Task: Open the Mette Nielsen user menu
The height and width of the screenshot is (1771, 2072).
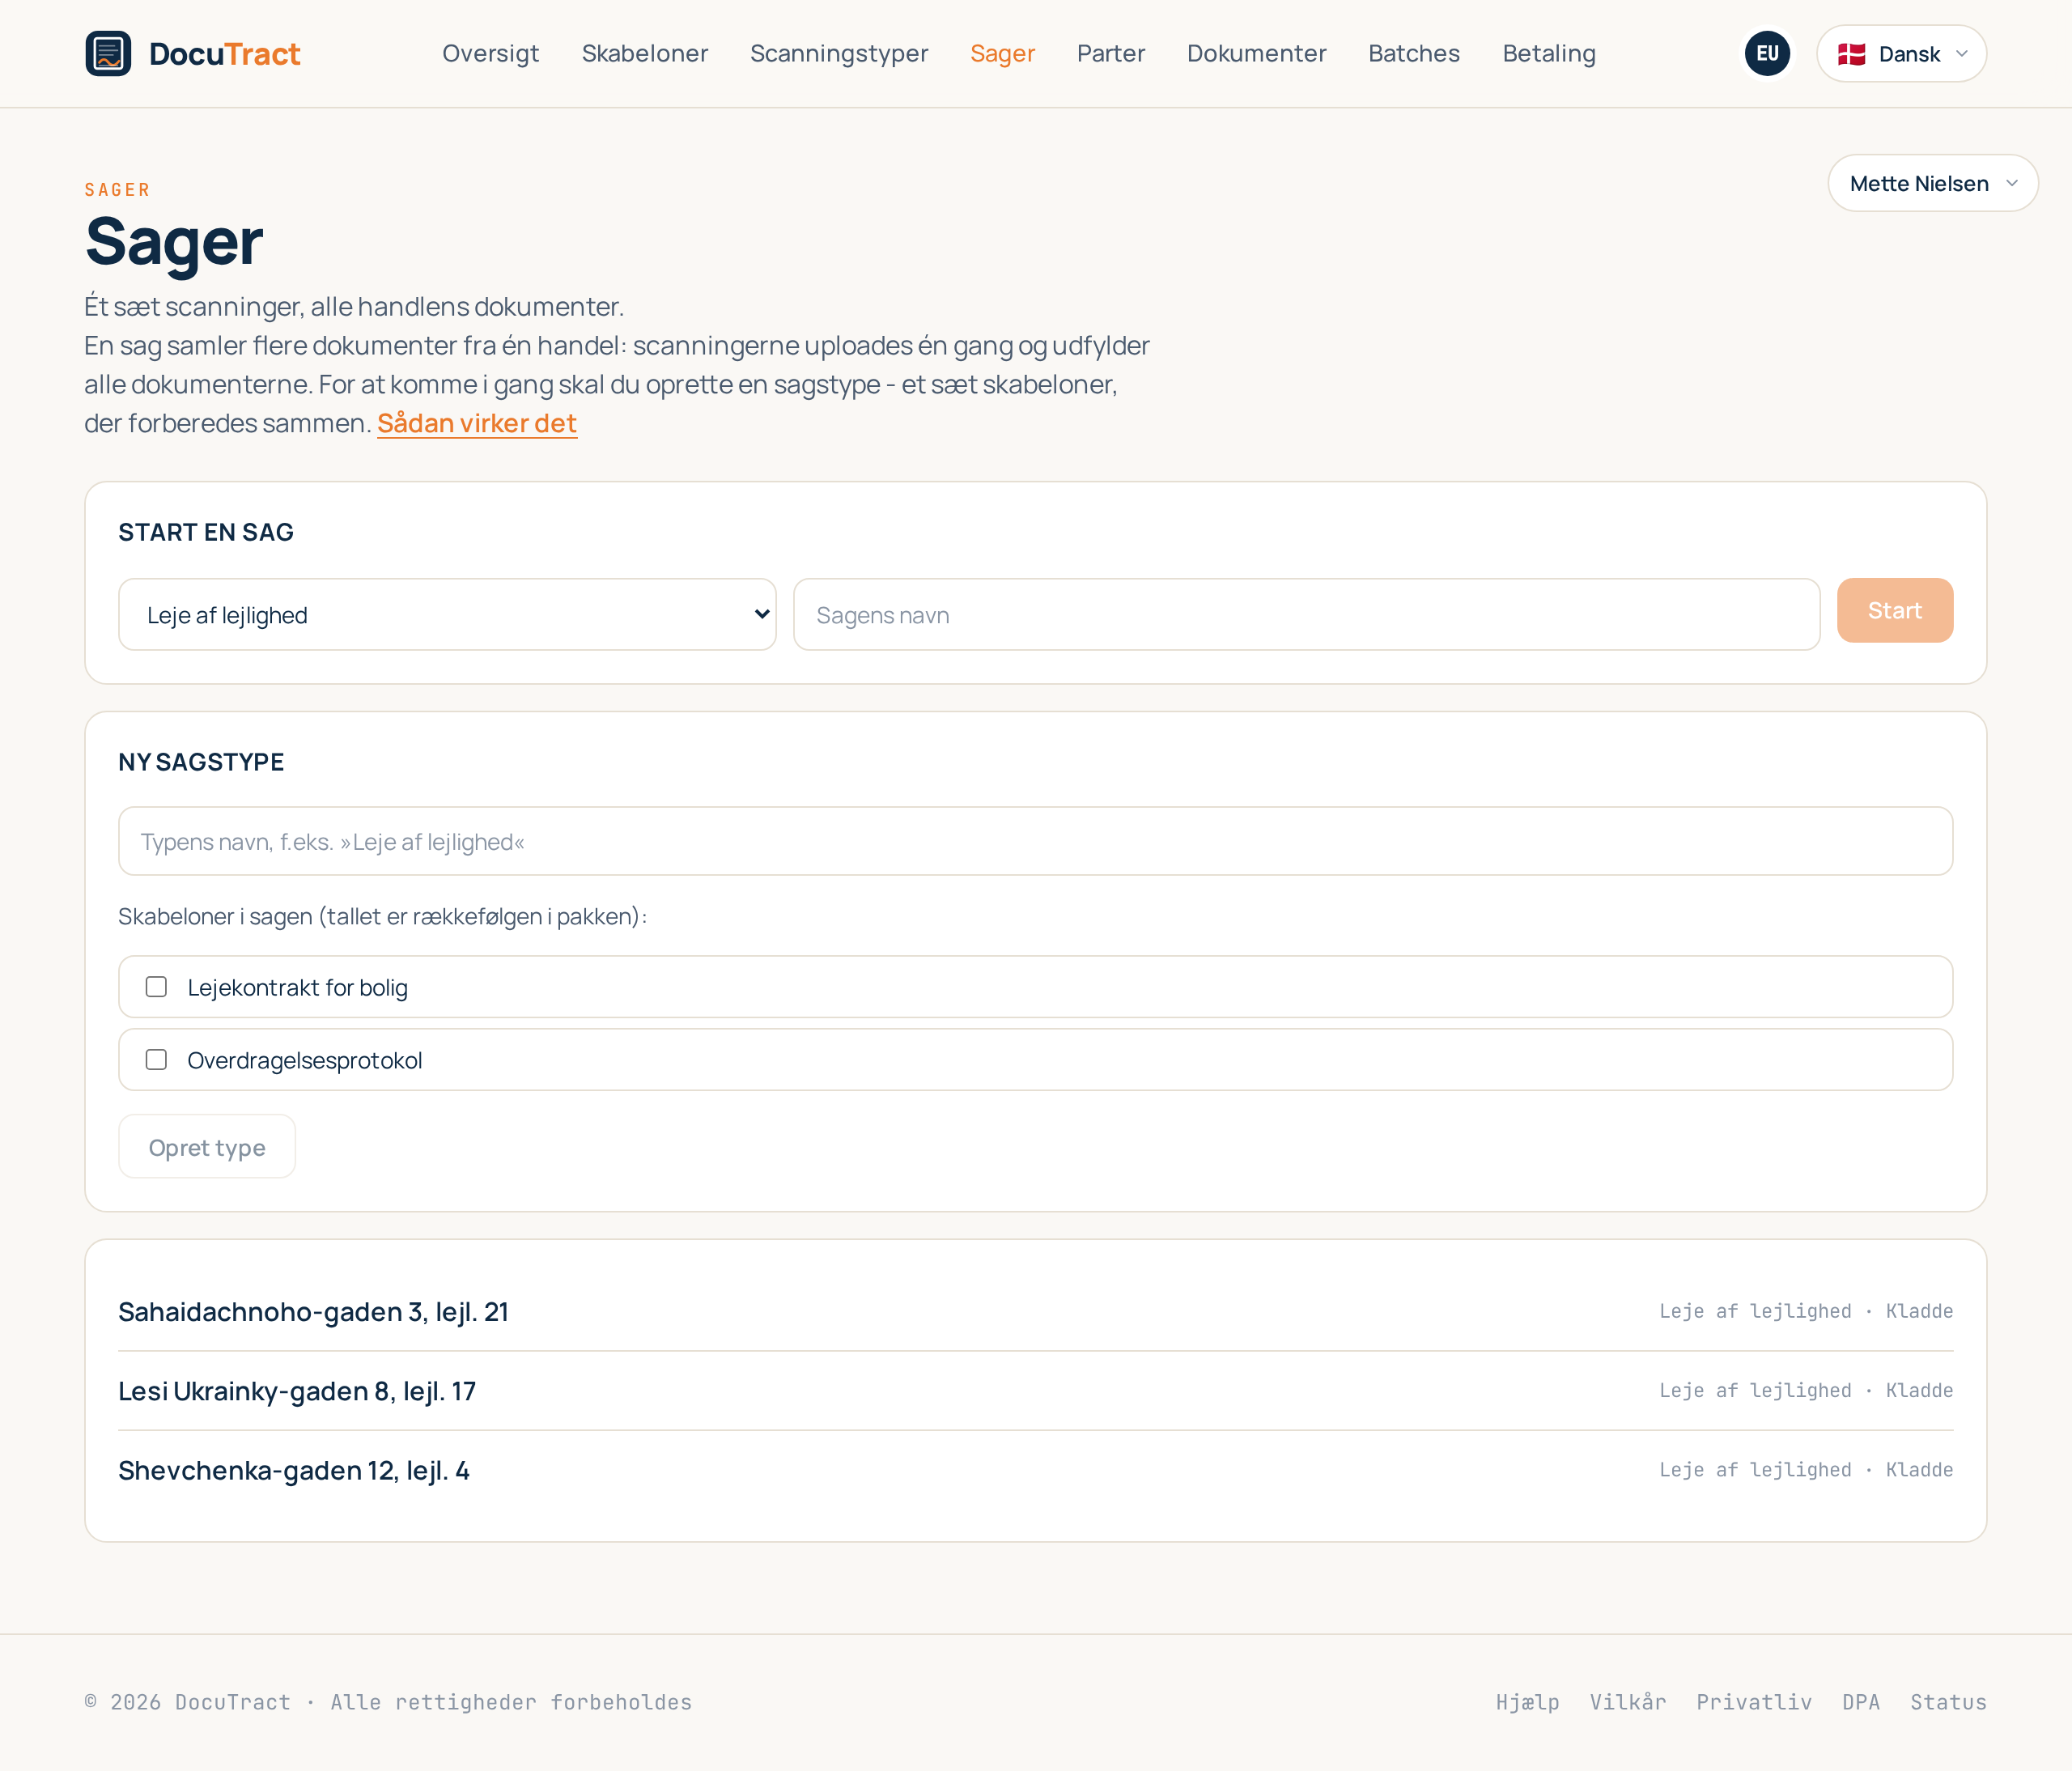Action: pos(1932,183)
